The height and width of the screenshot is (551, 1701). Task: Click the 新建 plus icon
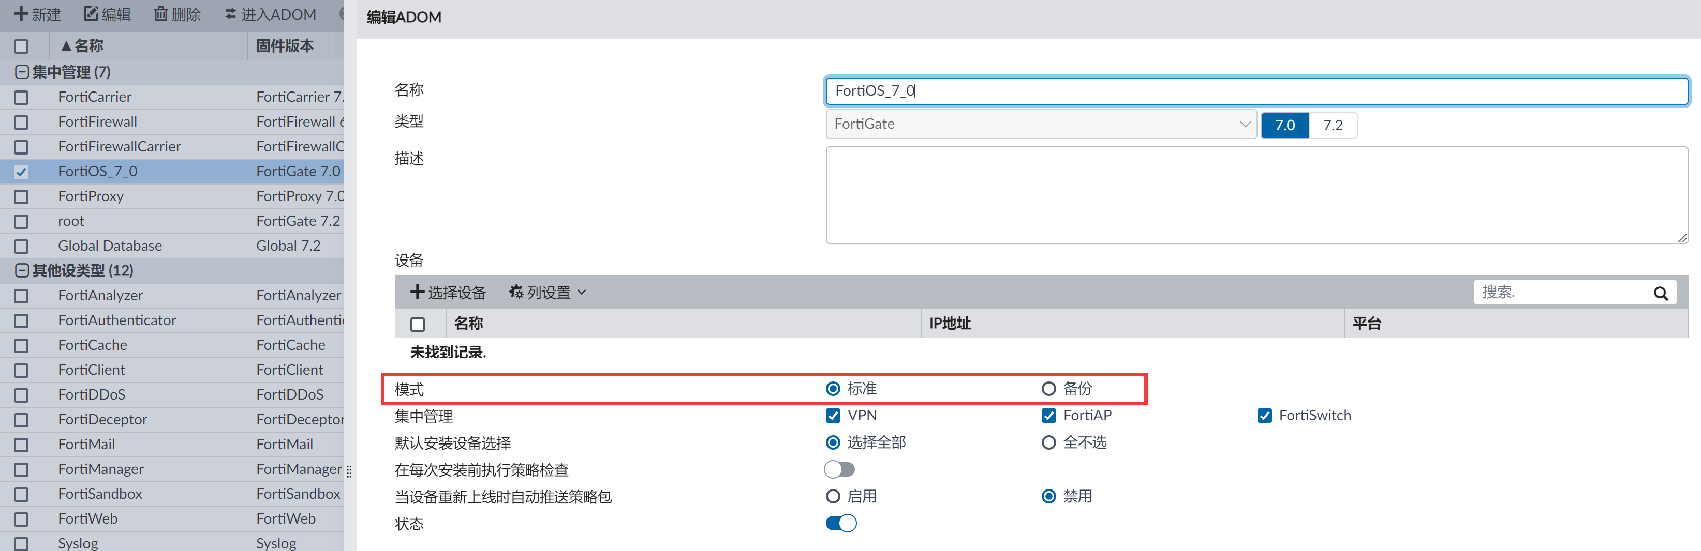point(21,14)
